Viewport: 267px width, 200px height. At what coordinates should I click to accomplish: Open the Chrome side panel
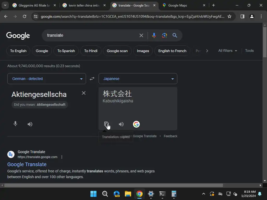click(242, 16)
